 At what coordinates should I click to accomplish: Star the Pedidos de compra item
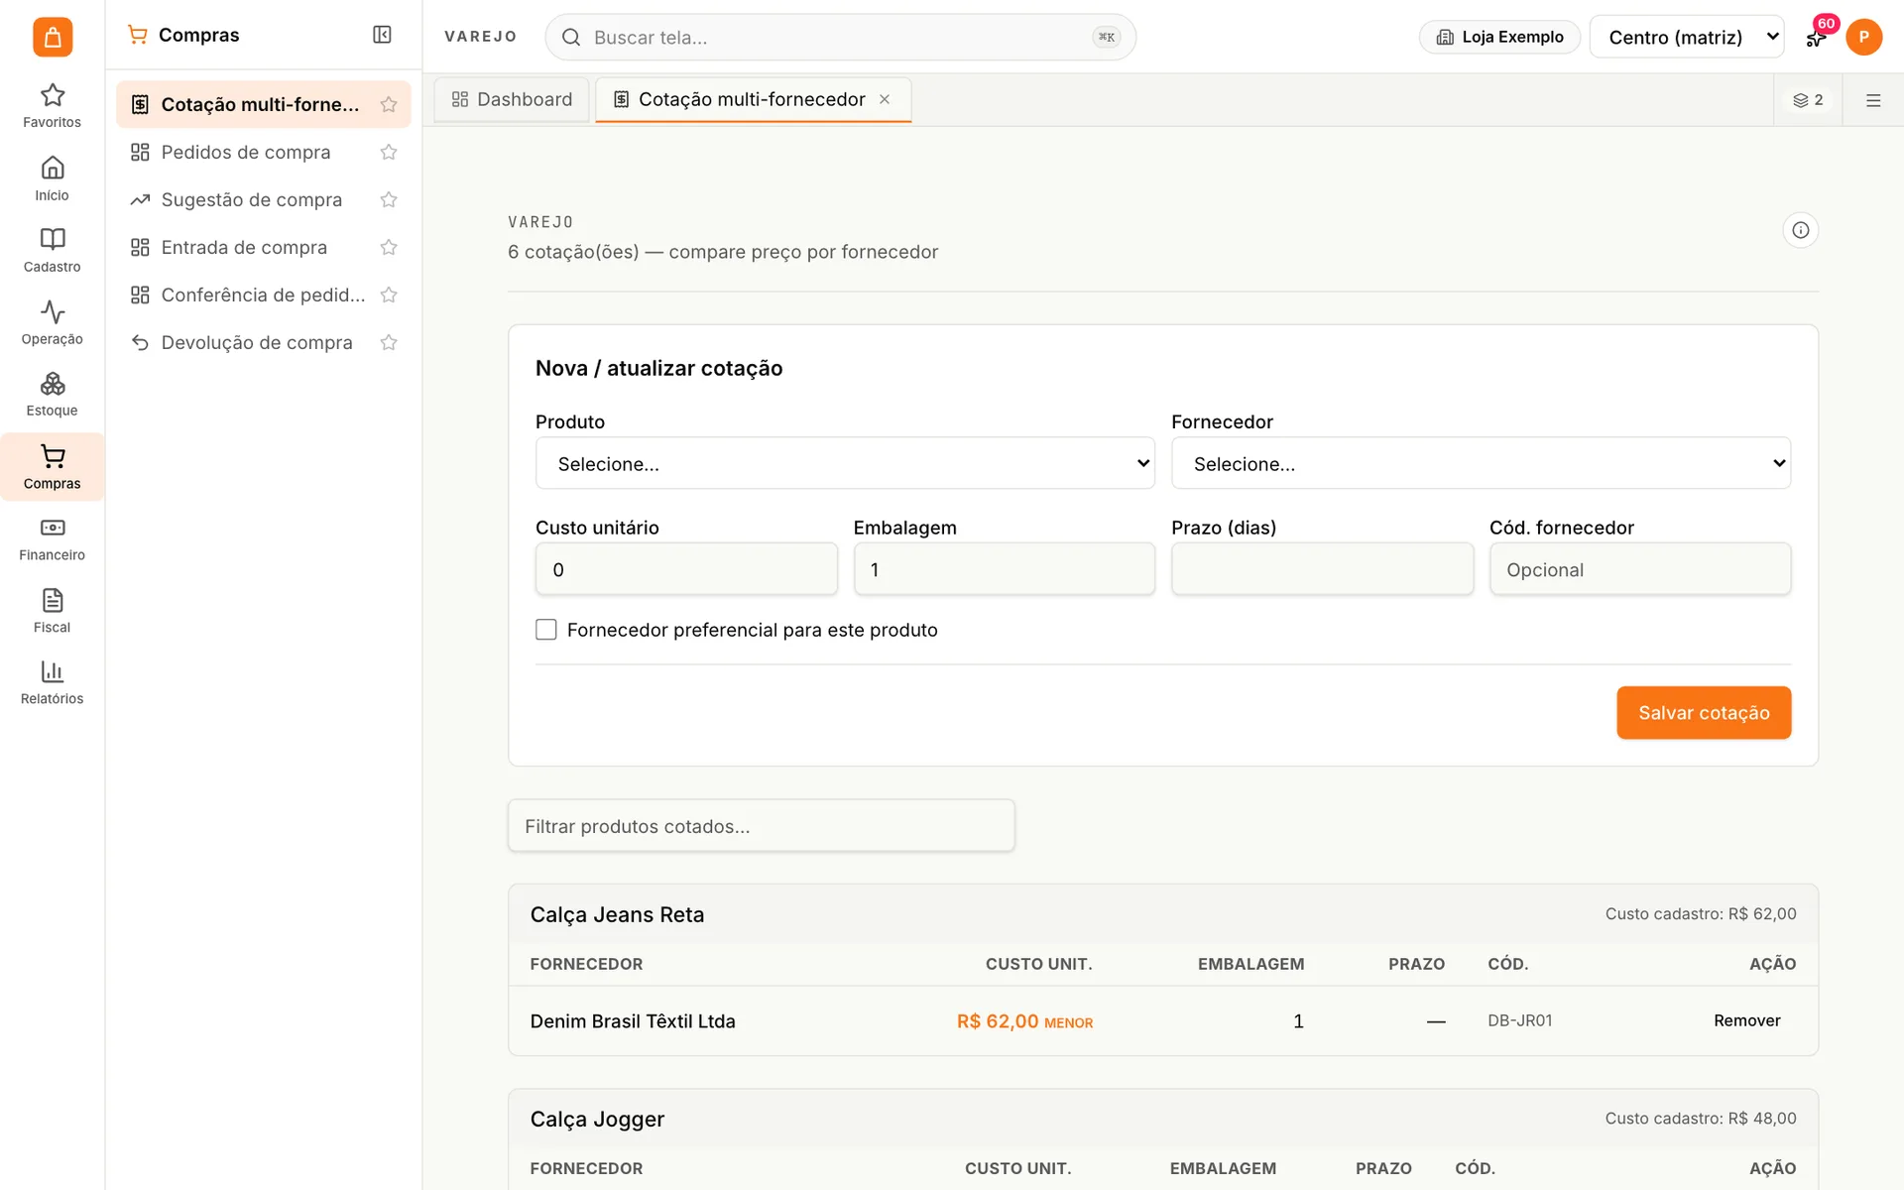(389, 152)
